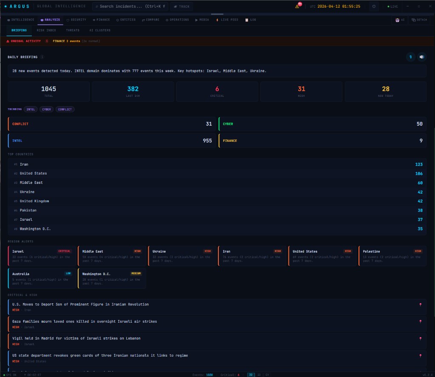Click the CONFLICT trending tag
This screenshot has height=377, width=435.
[65, 110]
